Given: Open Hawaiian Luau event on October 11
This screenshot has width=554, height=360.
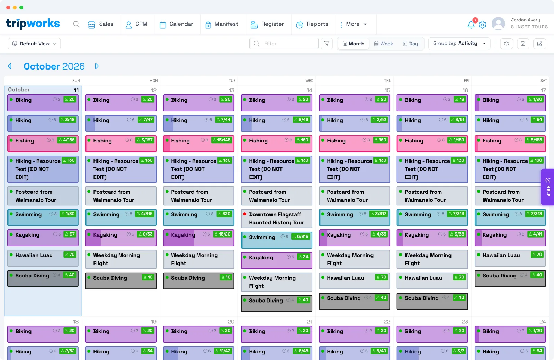Looking at the screenshot, I should [x=43, y=258].
